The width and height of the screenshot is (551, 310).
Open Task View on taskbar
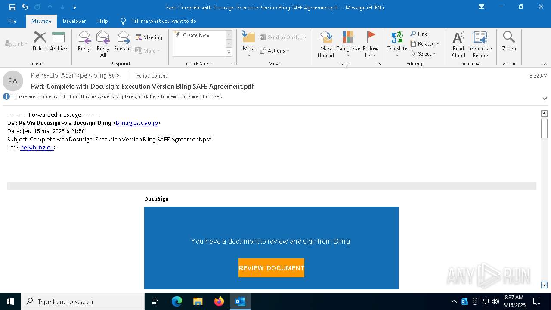coord(155,301)
